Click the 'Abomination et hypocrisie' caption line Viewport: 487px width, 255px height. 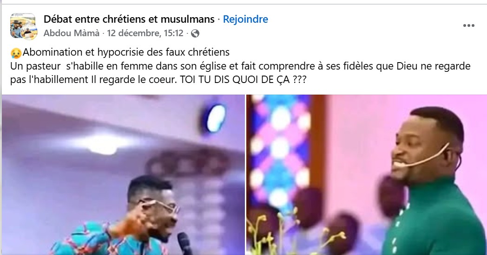[126, 52]
